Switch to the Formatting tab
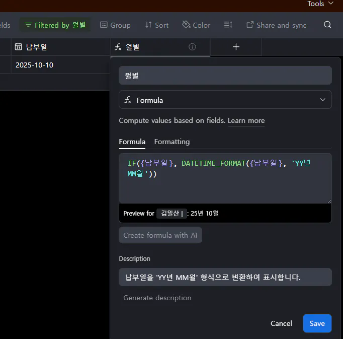The width and height of the screenshot is (343, 339). (172, 142)
